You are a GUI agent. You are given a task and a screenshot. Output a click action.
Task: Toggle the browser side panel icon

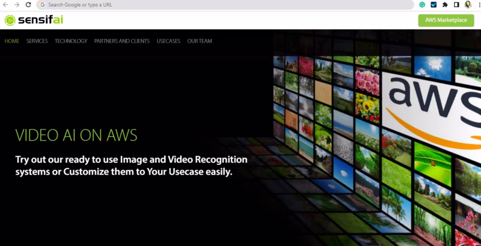pyautogui.click(x=456, y=5)
